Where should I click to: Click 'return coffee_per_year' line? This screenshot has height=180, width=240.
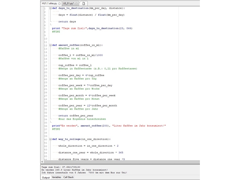pos(76,116)
